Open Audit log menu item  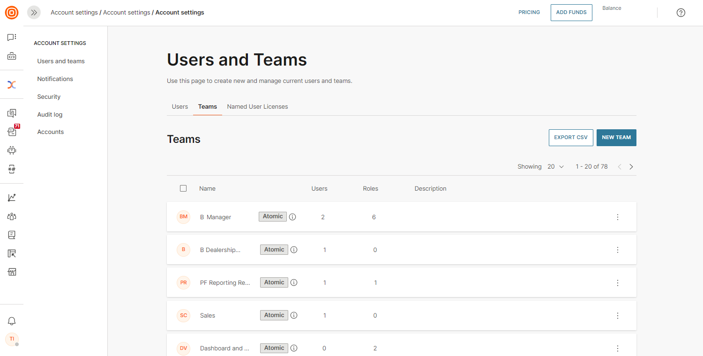[x=50, y=114]
